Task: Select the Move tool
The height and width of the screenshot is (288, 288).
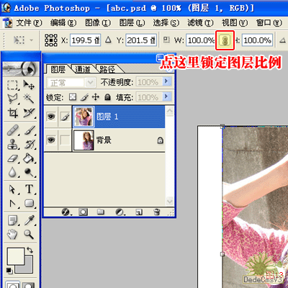Action: pos(29,85)
